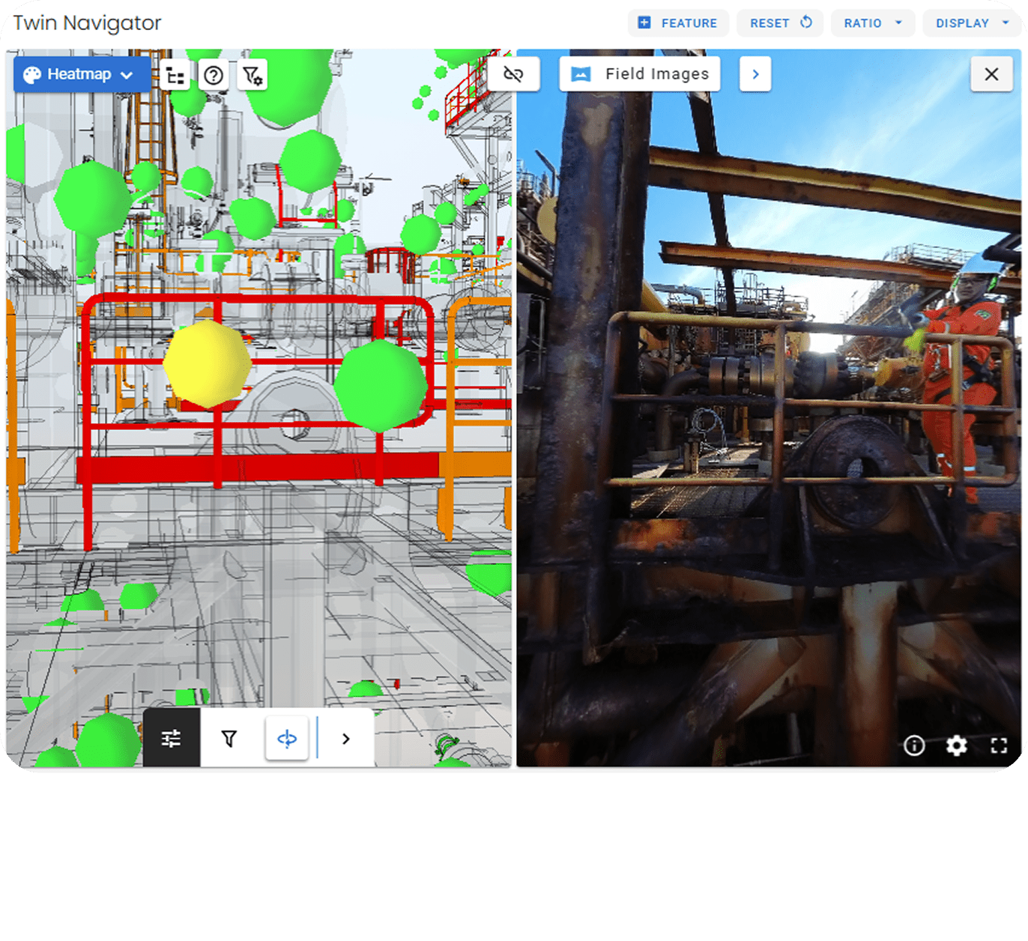The width and height of the screenshot is (1028, 941).
Task: Click the help question mark icon
Action: point(214,76)
